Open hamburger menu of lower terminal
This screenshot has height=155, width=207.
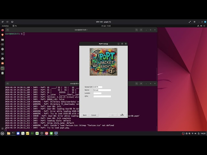[x=141, y=83]
